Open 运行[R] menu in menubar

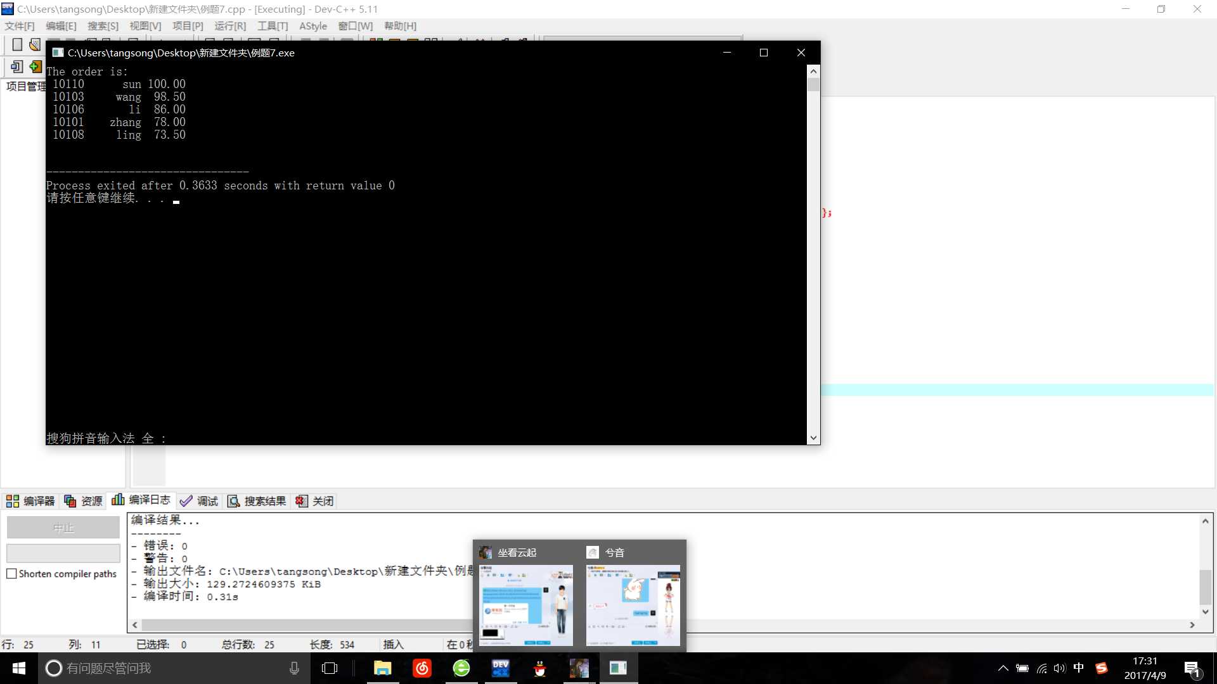(230, 26)
